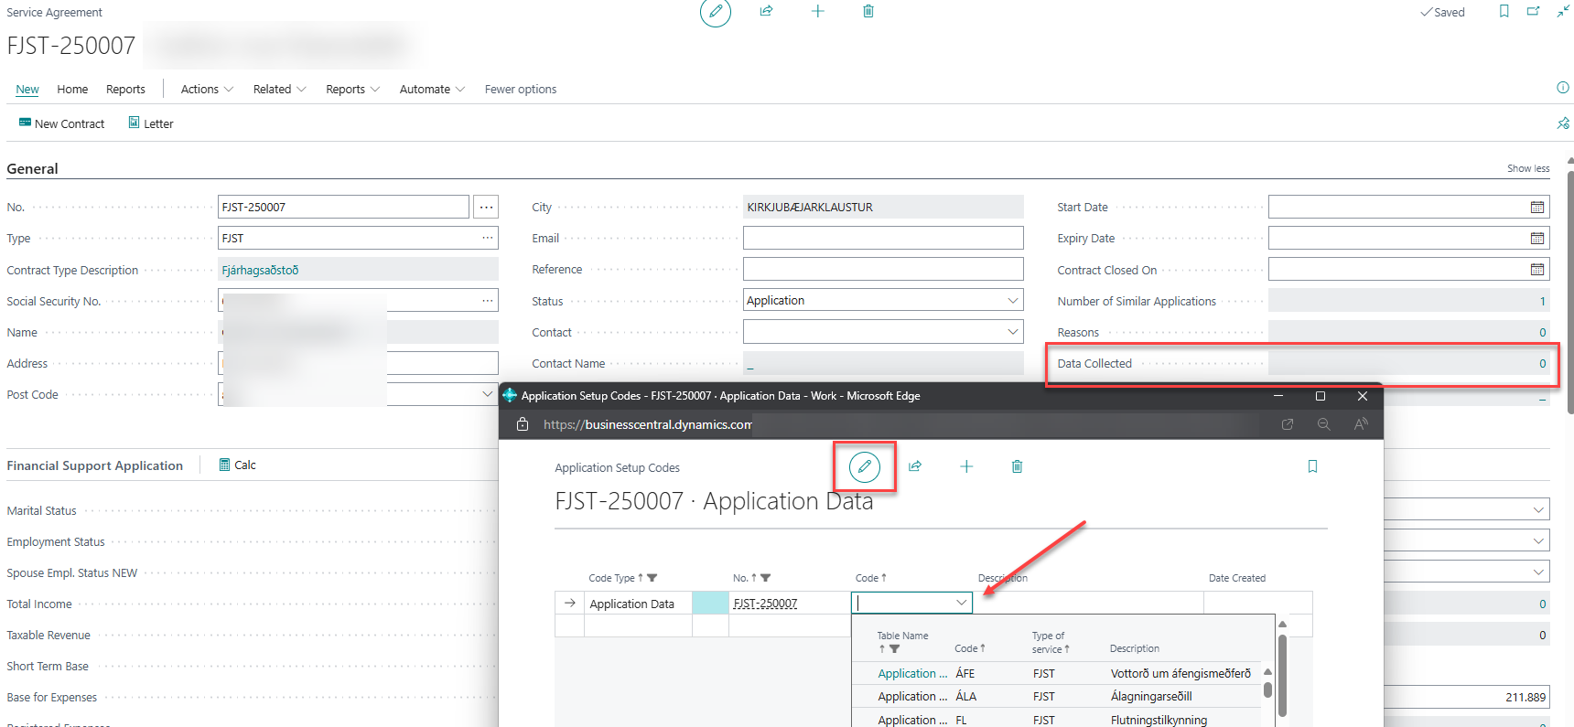Viewport: 1574px width, 727px height.
Task: Expand the Status dropdown showing Application
Action: pos(1012,301)
